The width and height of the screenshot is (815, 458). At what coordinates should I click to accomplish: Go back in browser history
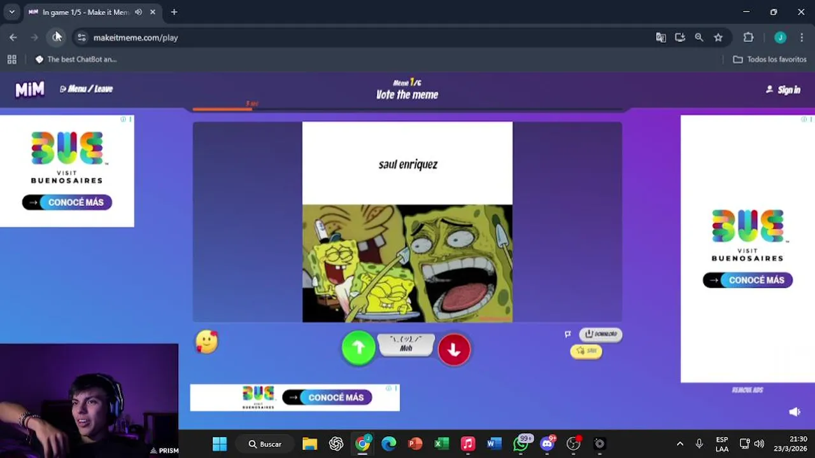13,38
